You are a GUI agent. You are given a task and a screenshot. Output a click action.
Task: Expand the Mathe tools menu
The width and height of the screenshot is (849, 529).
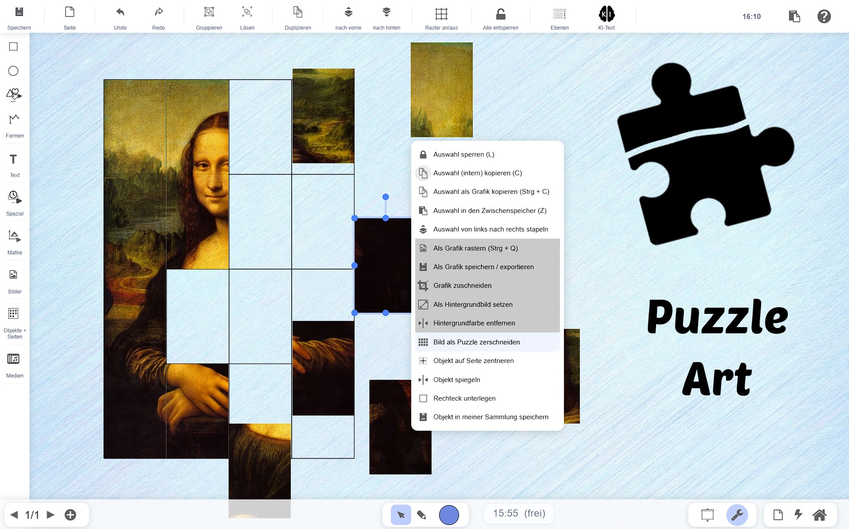point(14,236)
